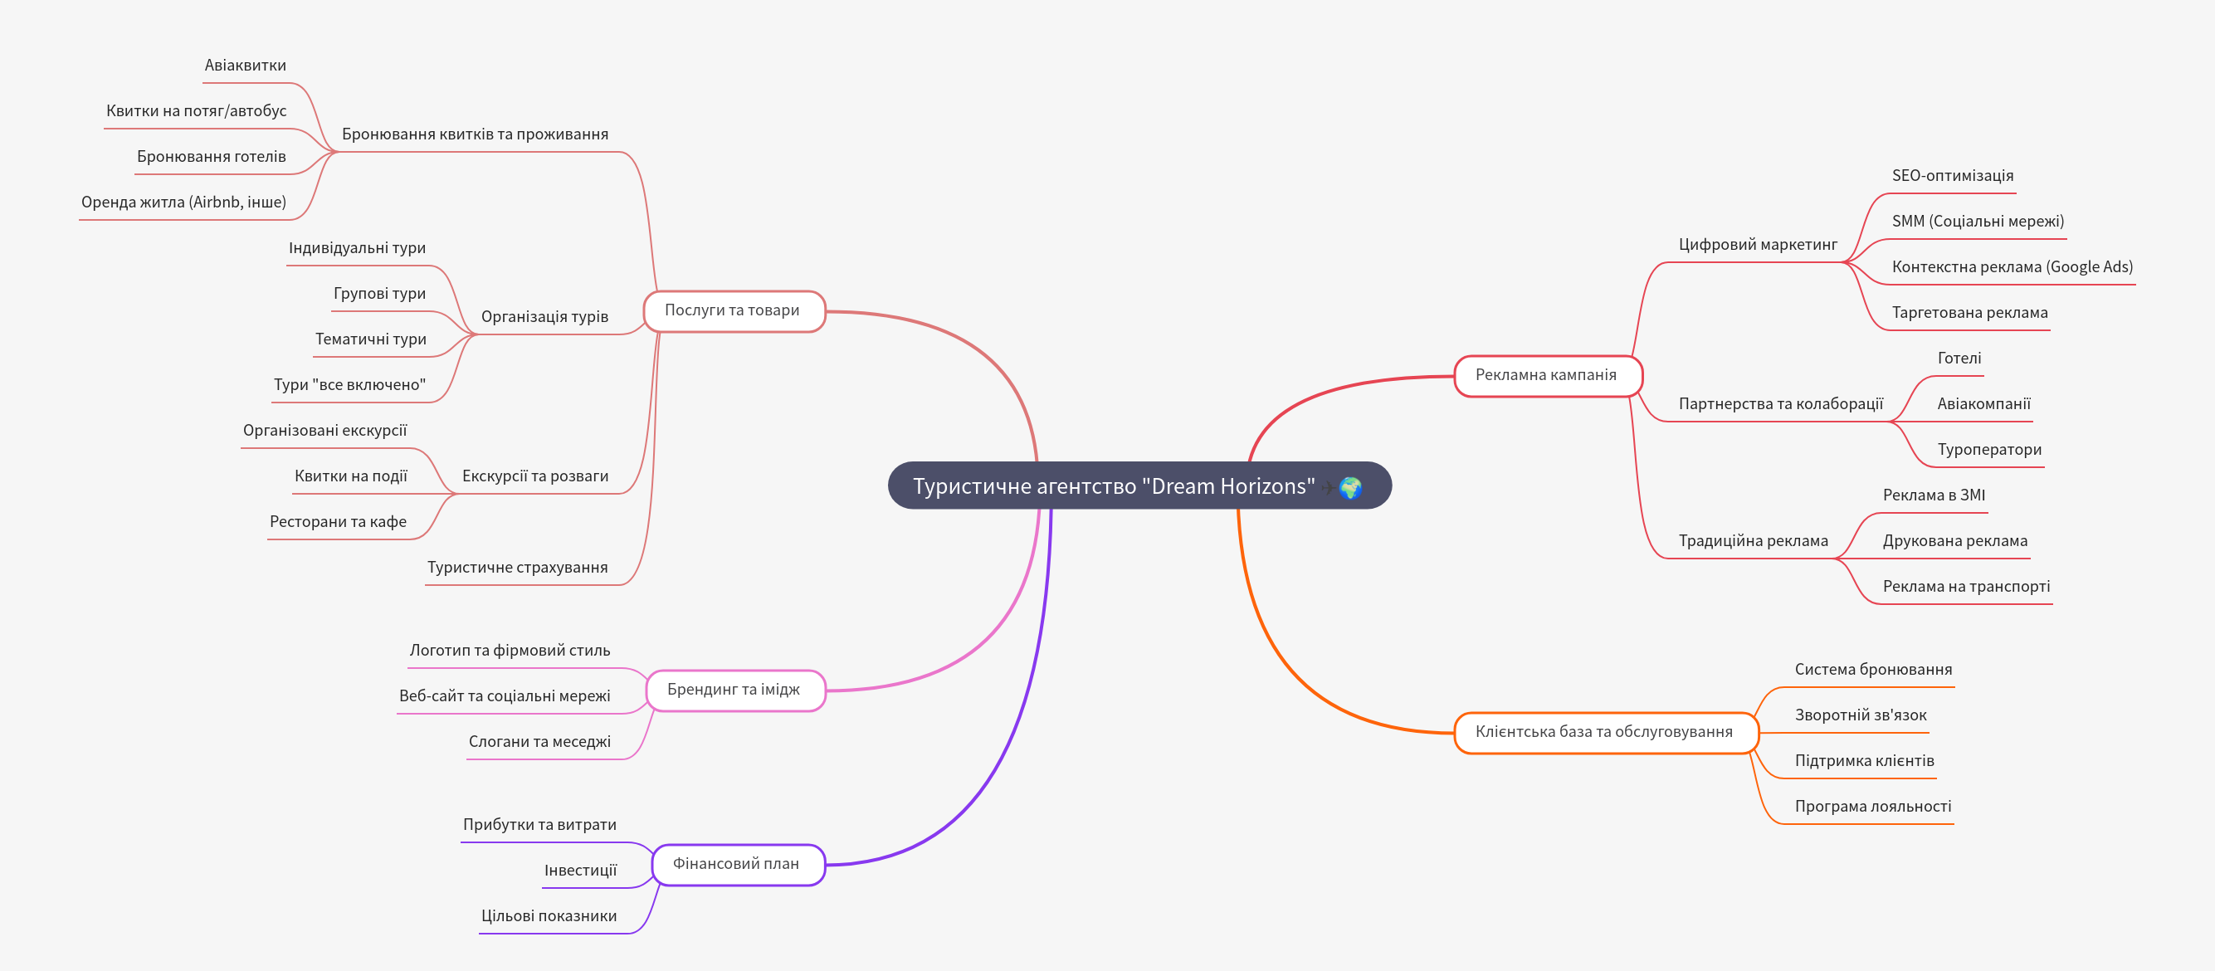Viewport: 2215px width, 971px height.
Task: Click the 'Готелі' leaf
Action: coord(1959,358)
